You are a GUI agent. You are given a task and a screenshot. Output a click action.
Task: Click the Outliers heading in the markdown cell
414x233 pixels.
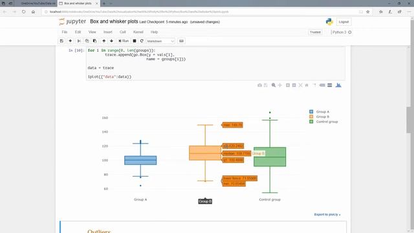click(99, 231)
